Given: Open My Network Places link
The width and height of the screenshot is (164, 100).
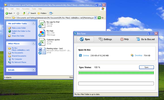Looking at the screenshot, I should click(x=19, y=62).
